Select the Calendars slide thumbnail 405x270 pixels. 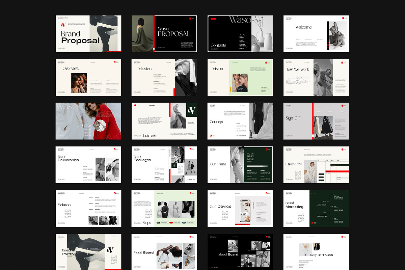click(x=316, y=165)
